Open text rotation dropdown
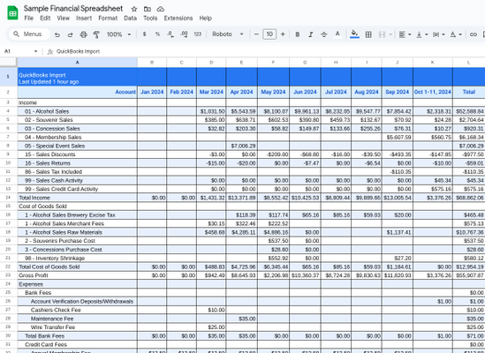 pyautogui.click(x=456, y=34)
